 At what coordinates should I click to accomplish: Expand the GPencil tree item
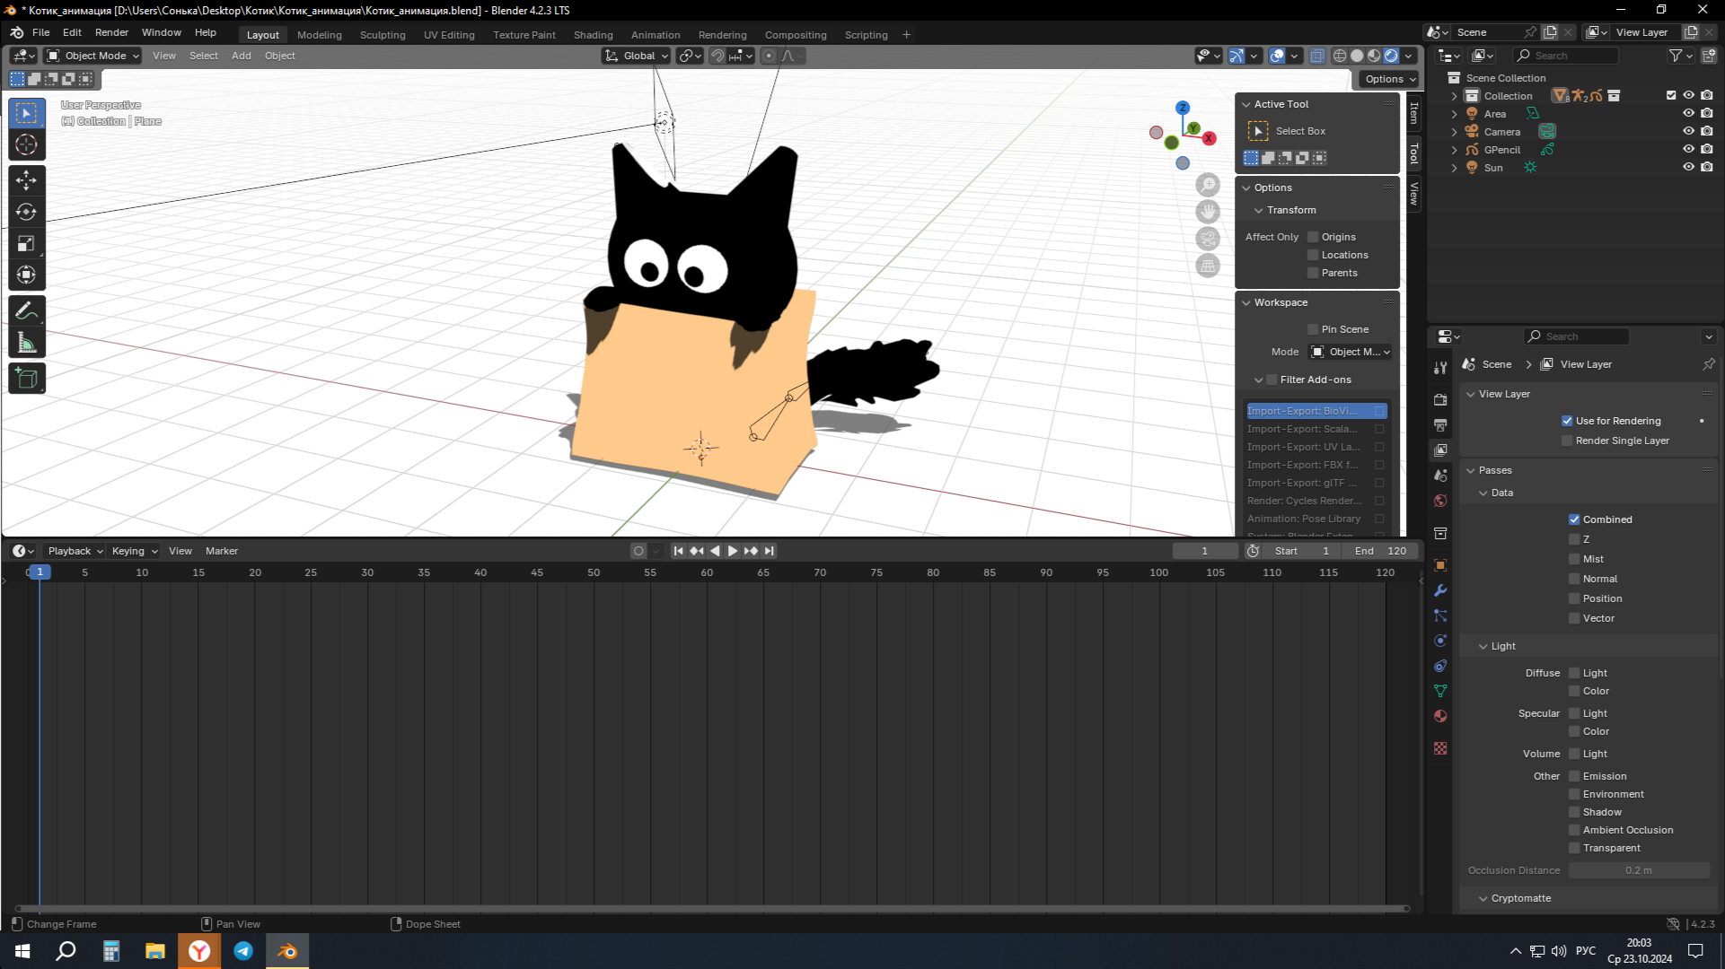coord(1454,150)
